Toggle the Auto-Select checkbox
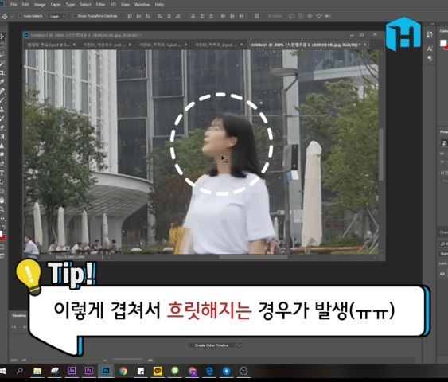Viewport: 448px width, 382px height. pyautogui.click(x=20, y=16)
